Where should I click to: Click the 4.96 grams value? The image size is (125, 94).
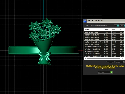click(106, 51)
